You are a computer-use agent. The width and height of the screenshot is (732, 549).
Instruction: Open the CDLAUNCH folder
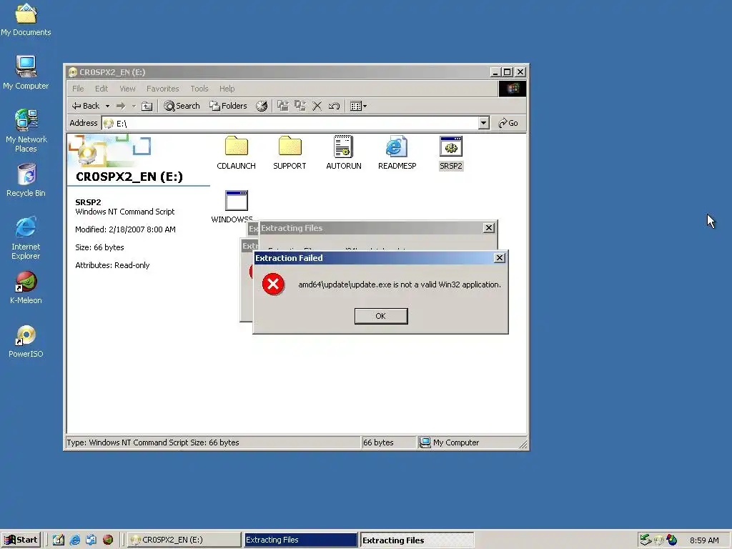click(236, 153)
